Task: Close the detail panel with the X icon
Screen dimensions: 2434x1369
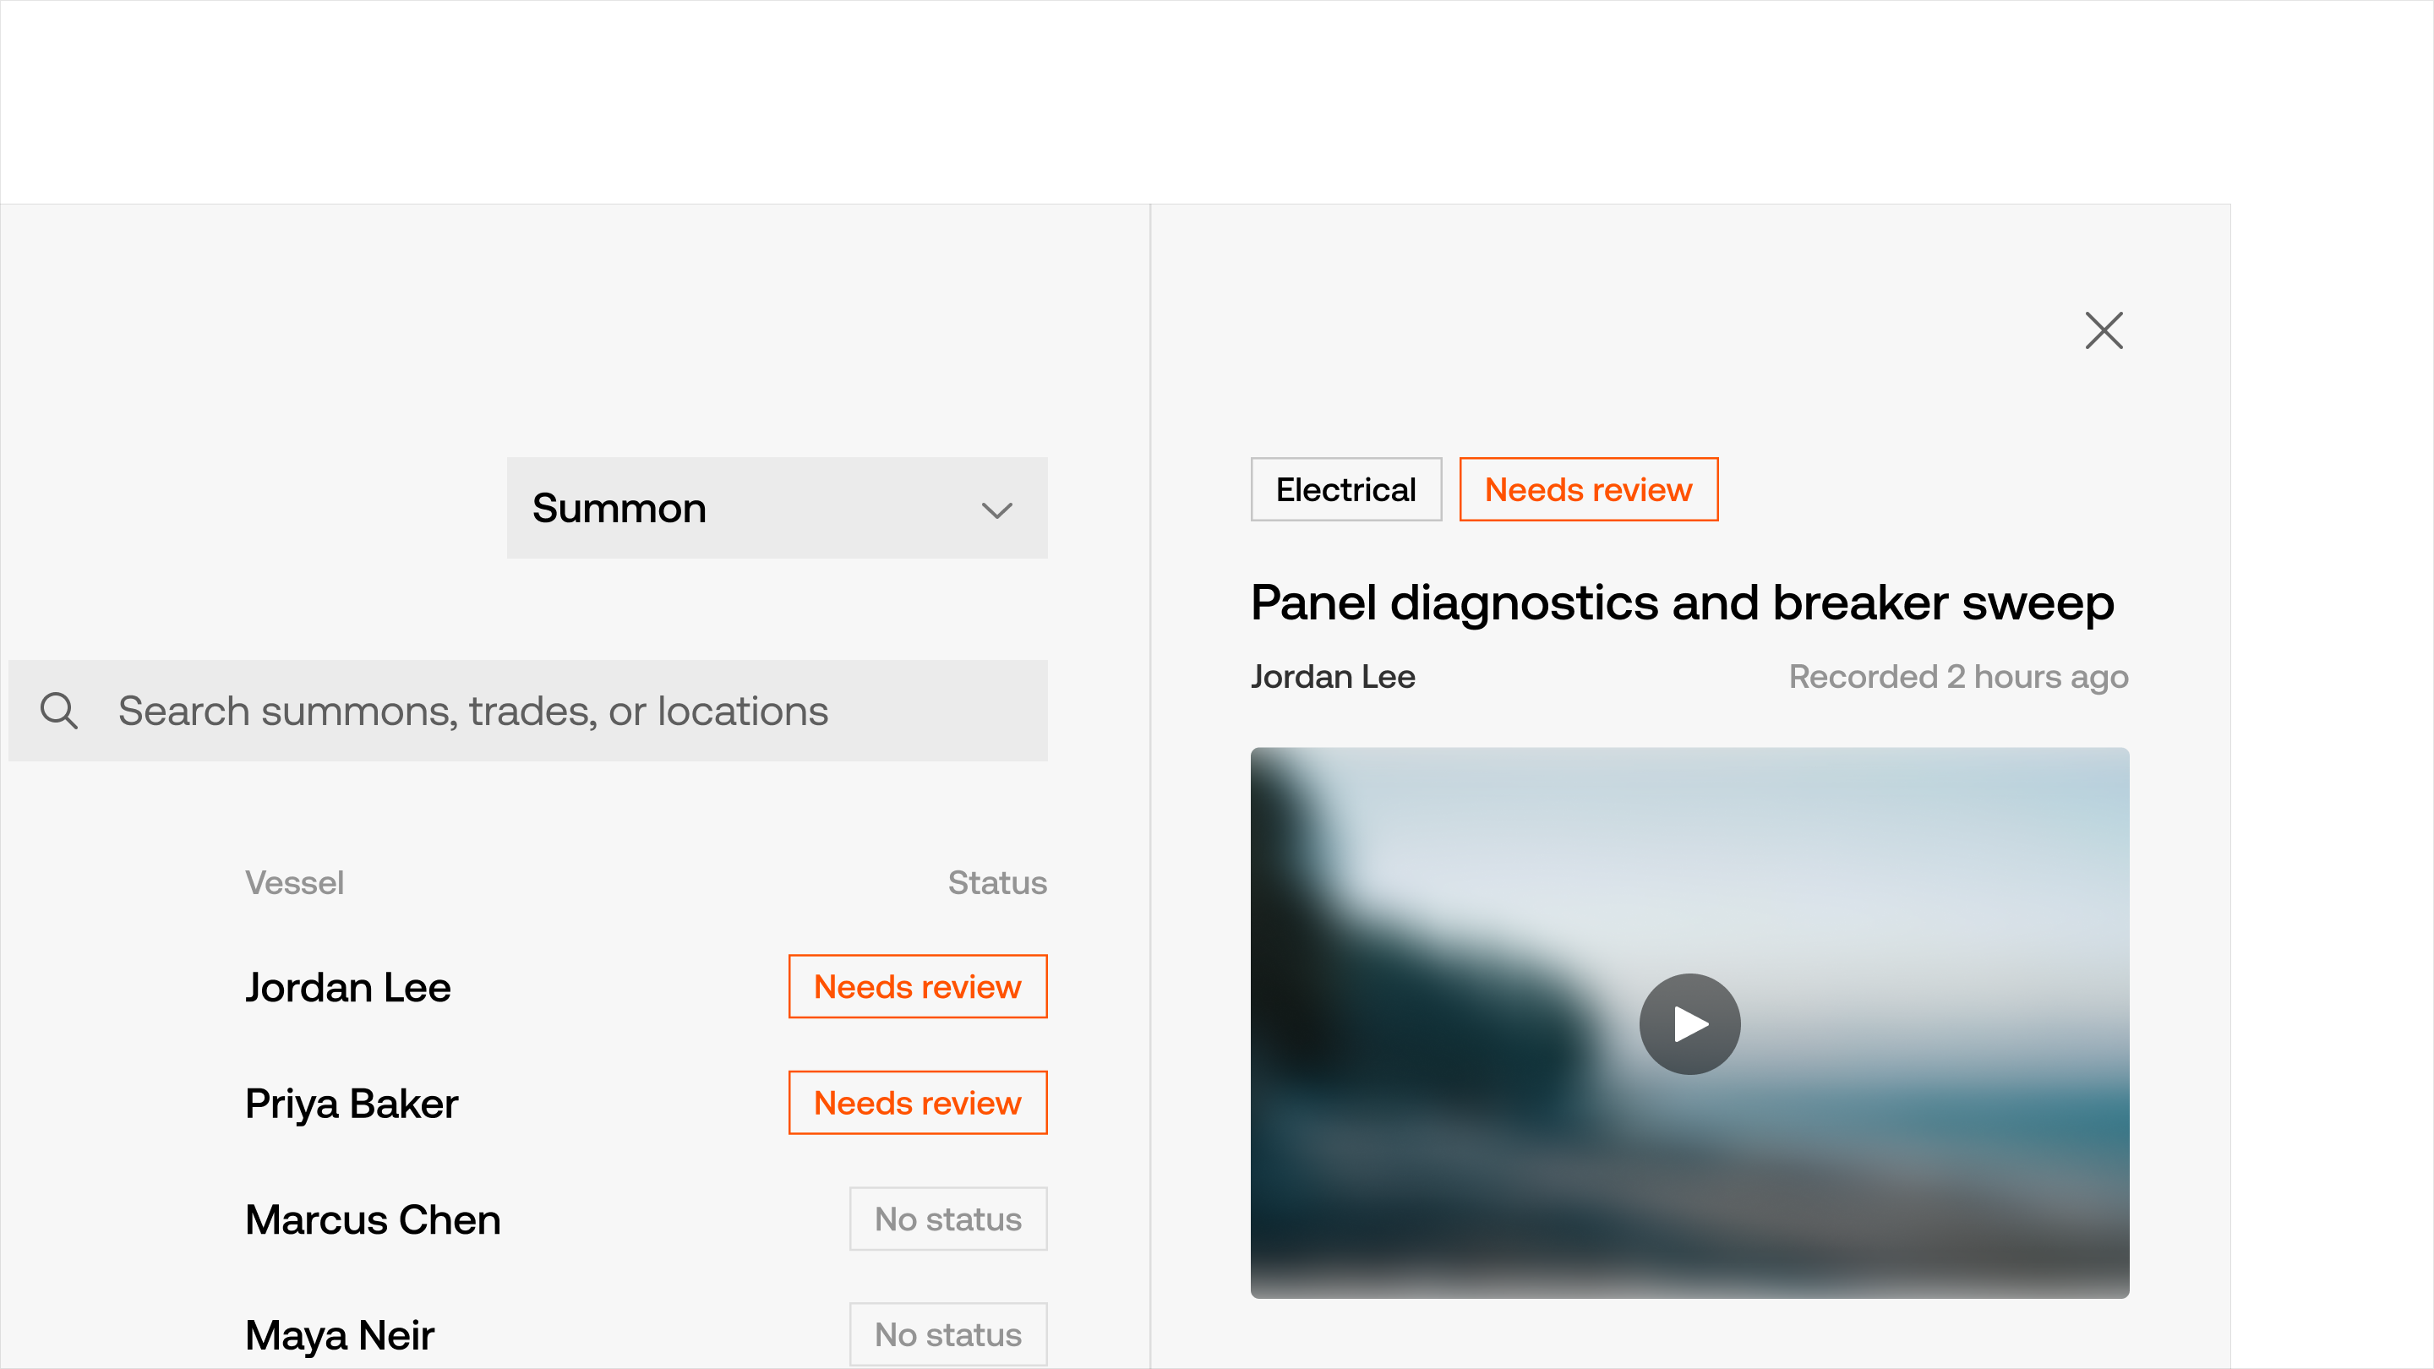Action: click(2104, 330)
